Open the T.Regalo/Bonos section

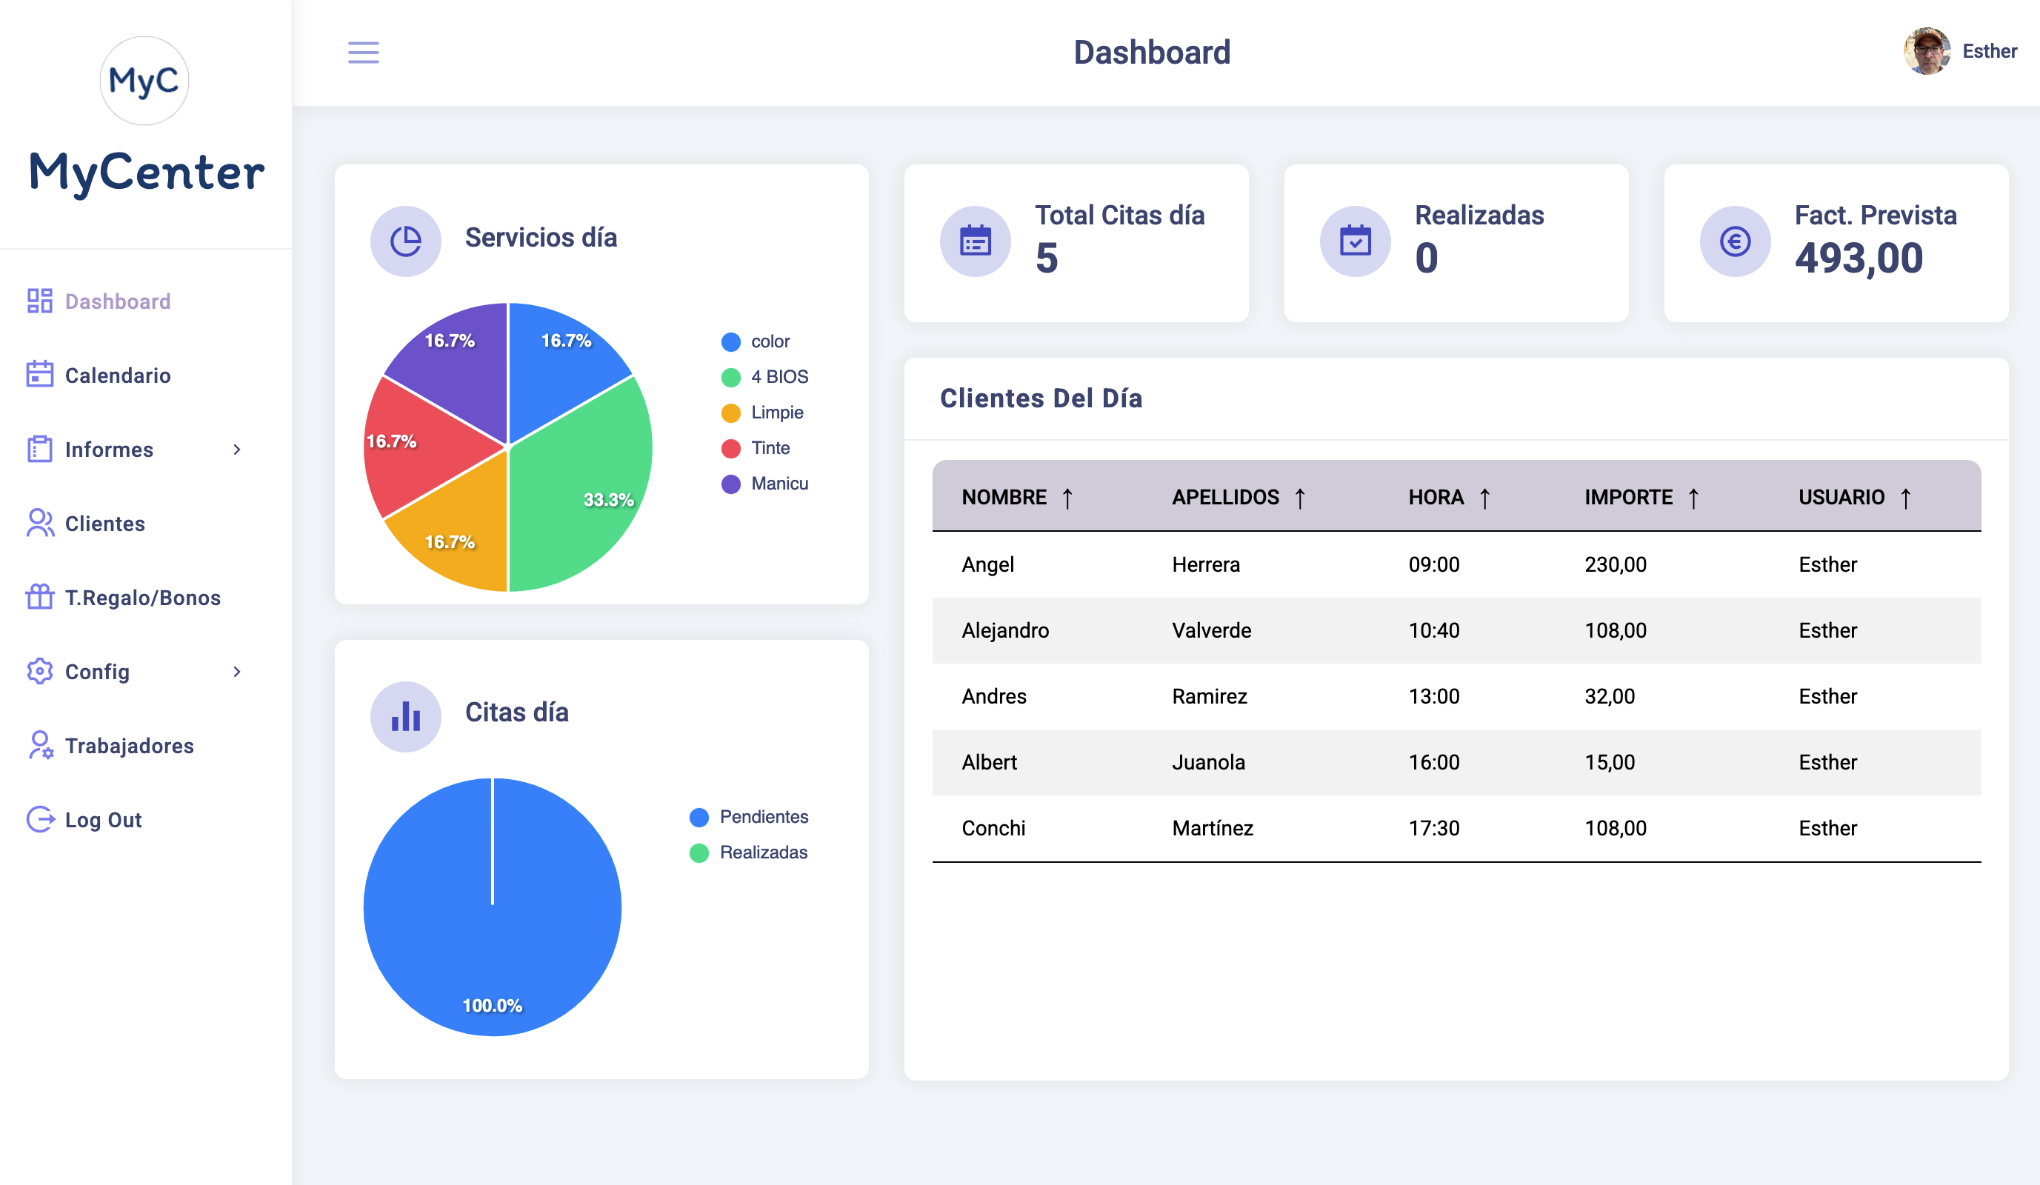[142, 598]
